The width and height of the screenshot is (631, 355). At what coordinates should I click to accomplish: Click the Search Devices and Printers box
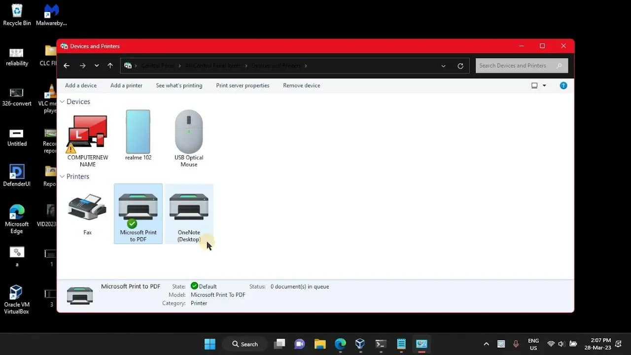[x=517, y=65]
